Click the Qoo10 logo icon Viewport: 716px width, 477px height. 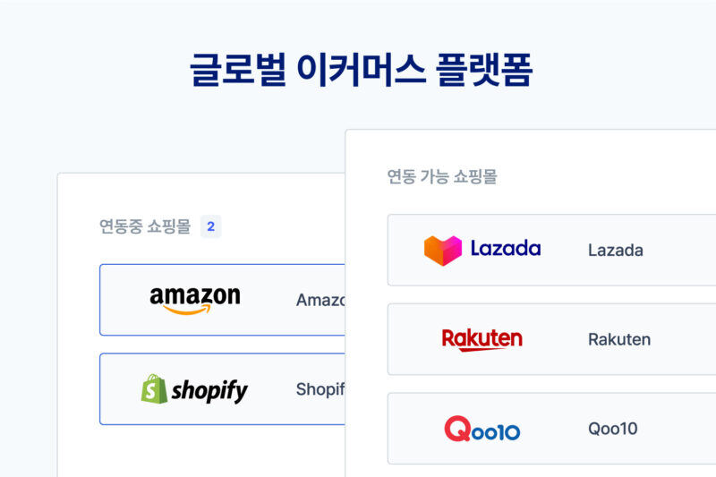coord(482,429)
